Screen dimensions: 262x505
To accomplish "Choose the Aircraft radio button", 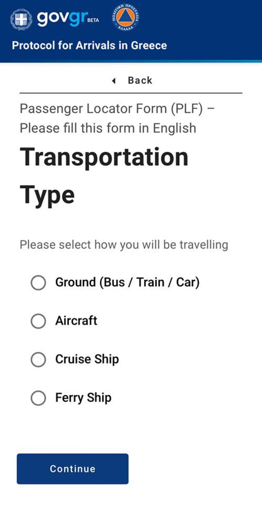I will click(x=38, y=321).
